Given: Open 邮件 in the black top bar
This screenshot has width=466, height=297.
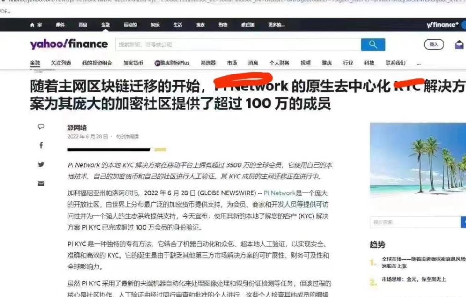Looking at the screenshot, I should [x=60, y=25].
